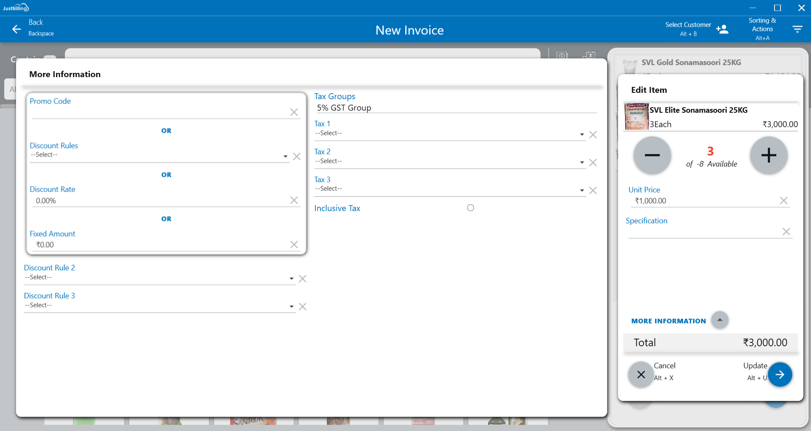This screenshot has width=811, height=431.
Task: Select SVL Elite Sonamasoori product thumbnail
Action: 636,117
